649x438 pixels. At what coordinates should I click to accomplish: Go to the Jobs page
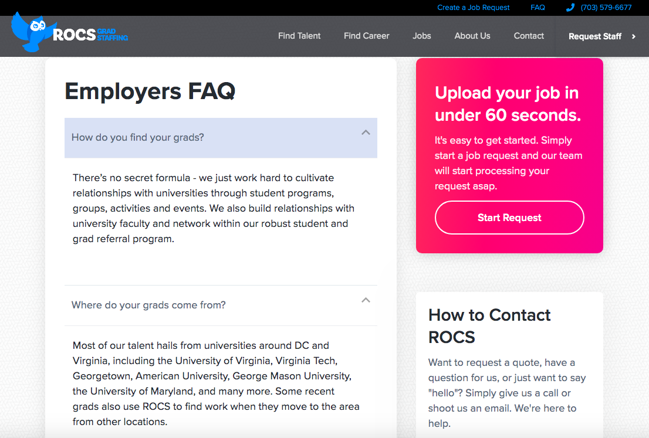422,36
